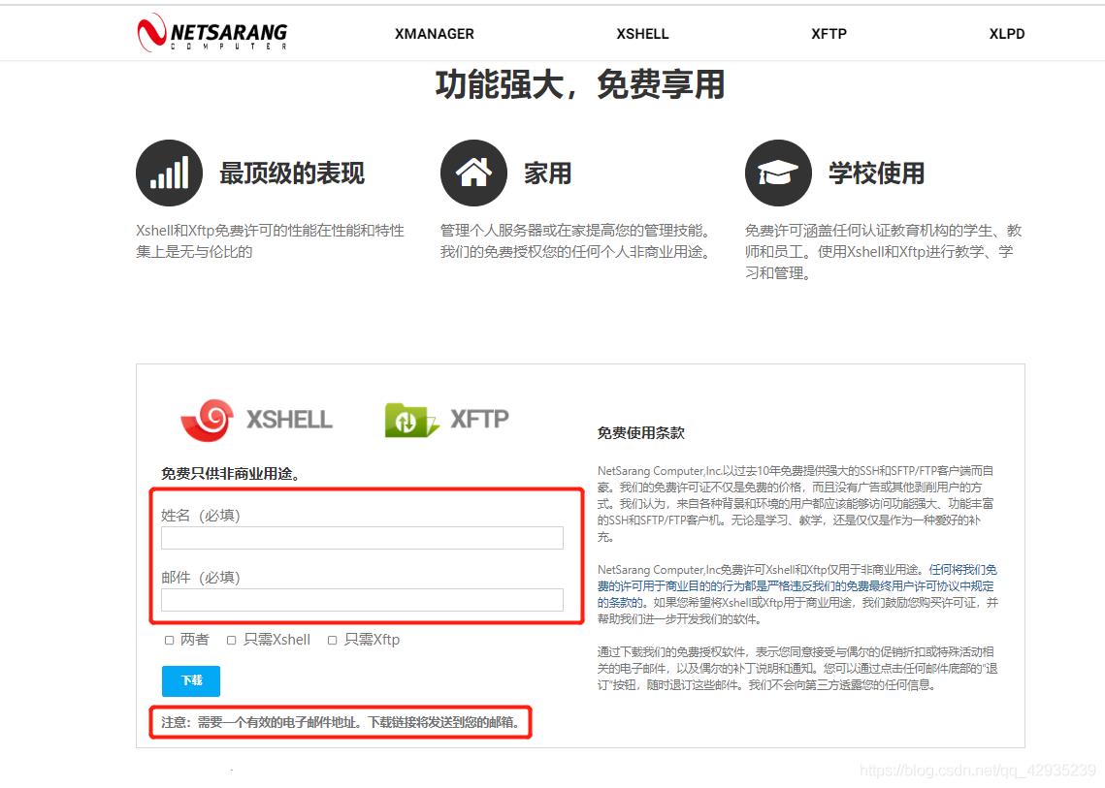
Task: Click the graduation cap school icon
Action: pyautogui.click(x=778, y=173)
